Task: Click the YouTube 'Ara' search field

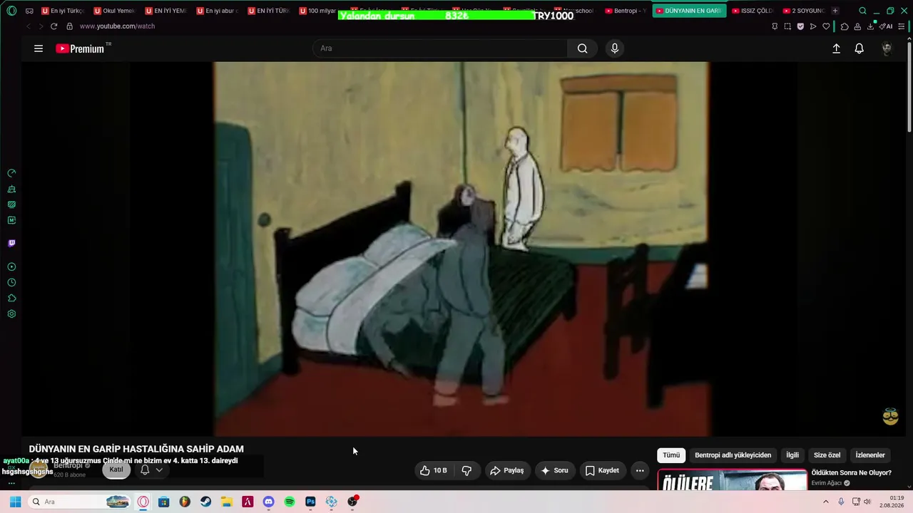Action: [x=440, y=48]
